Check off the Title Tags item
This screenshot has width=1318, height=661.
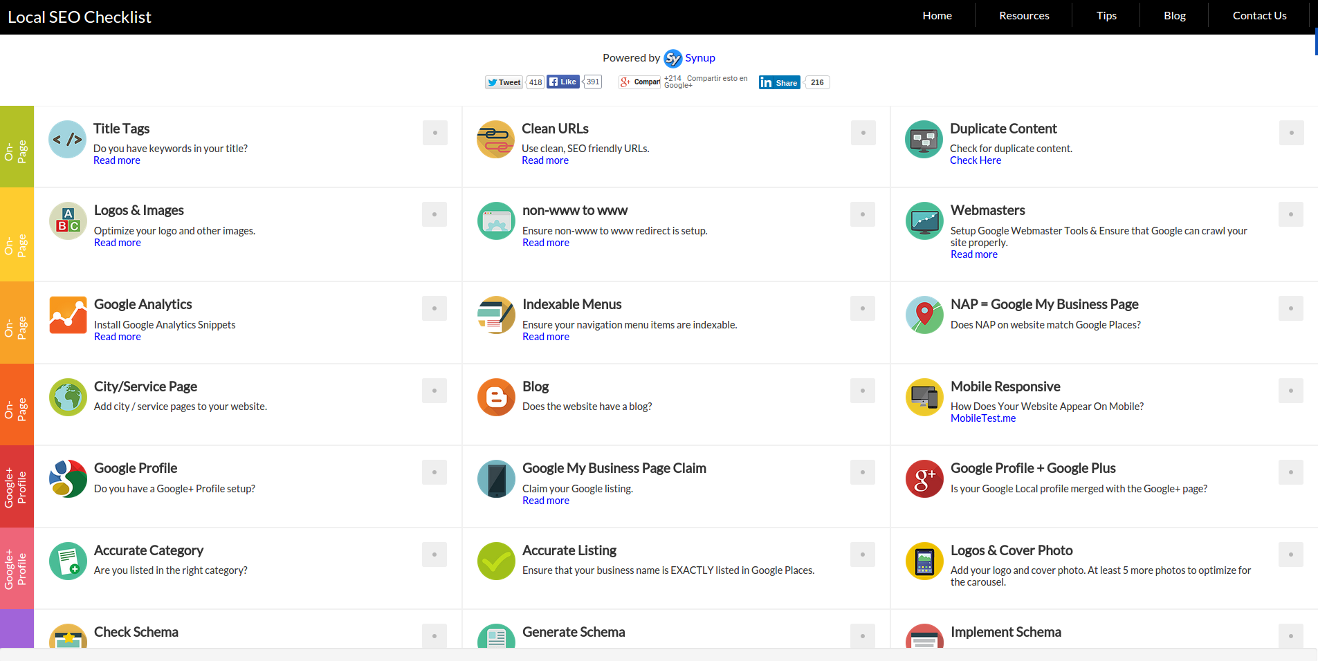[435, 133]
